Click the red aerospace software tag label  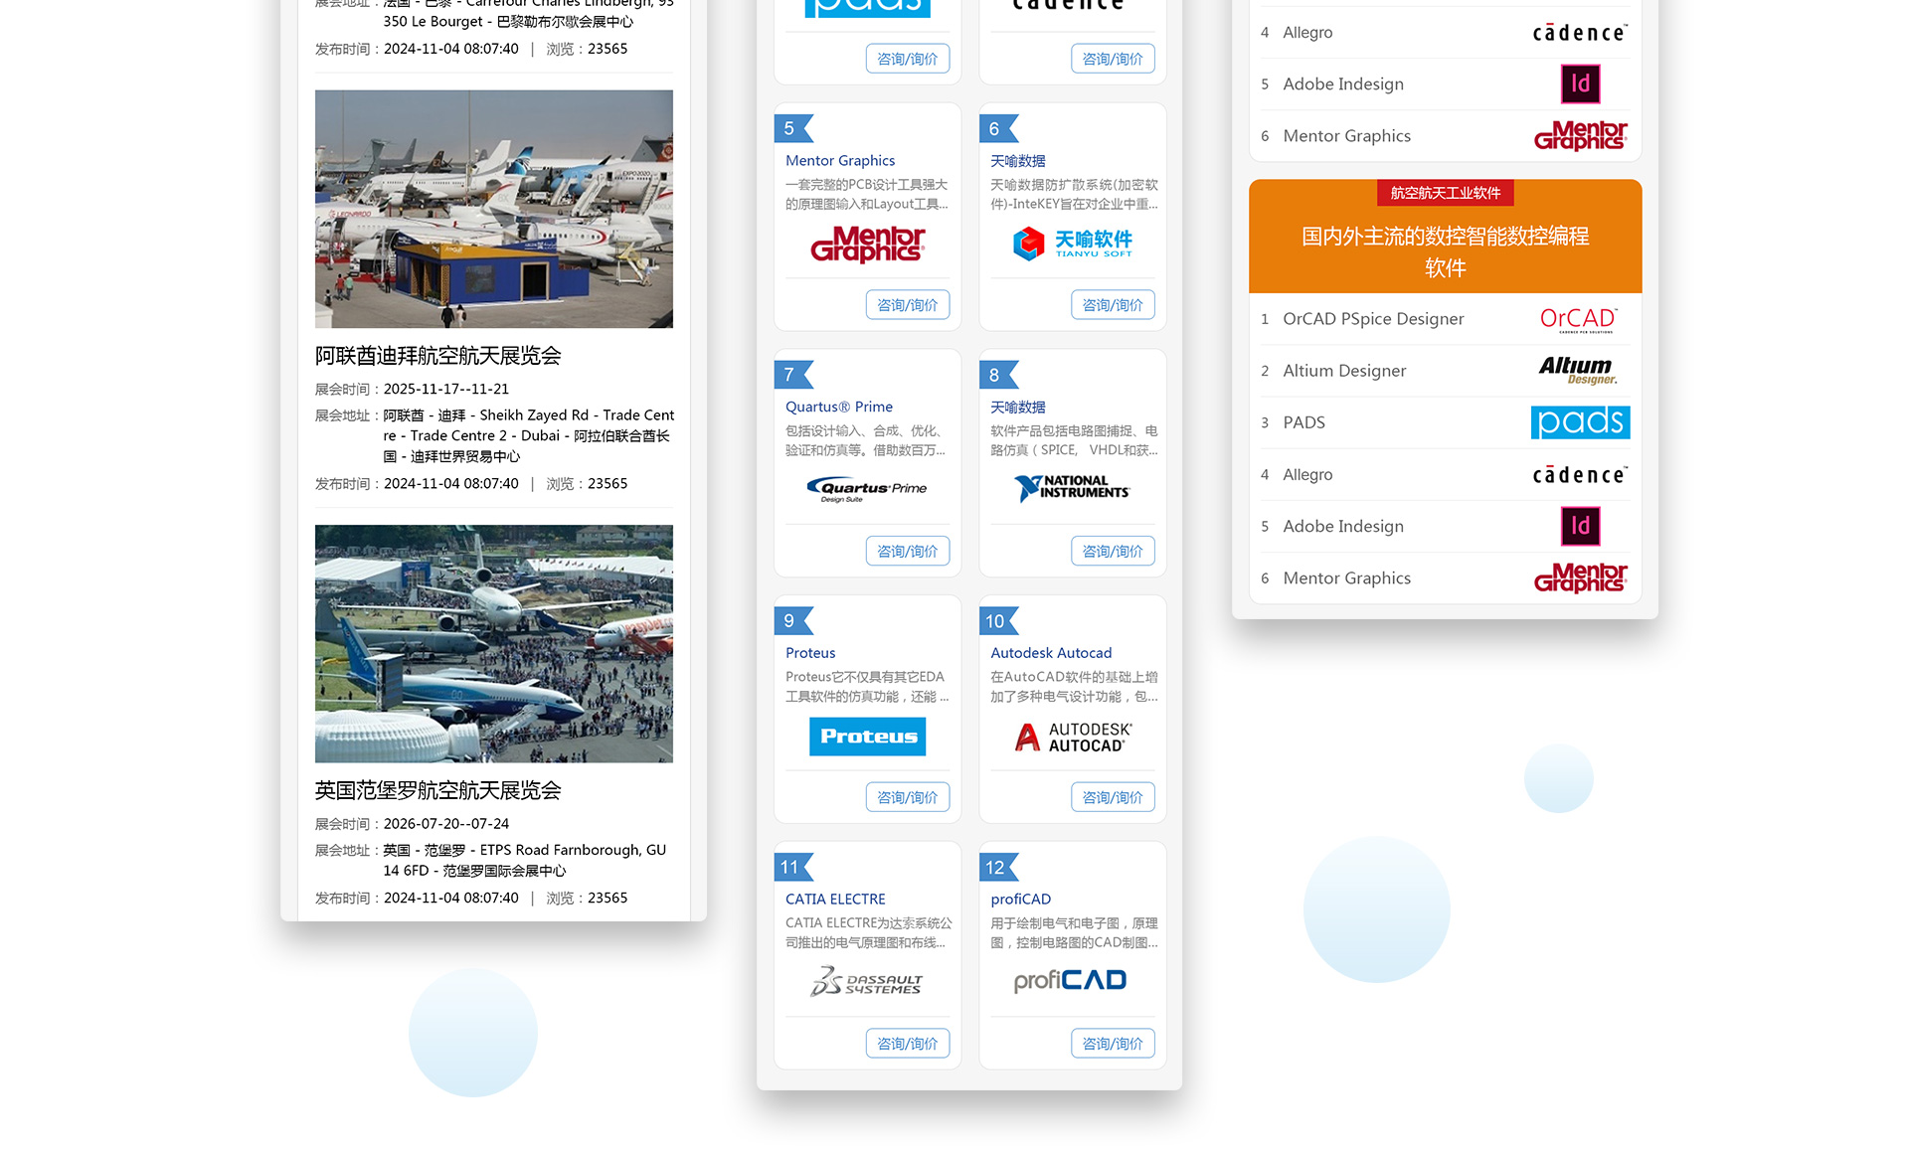[x=1445, y=193]
